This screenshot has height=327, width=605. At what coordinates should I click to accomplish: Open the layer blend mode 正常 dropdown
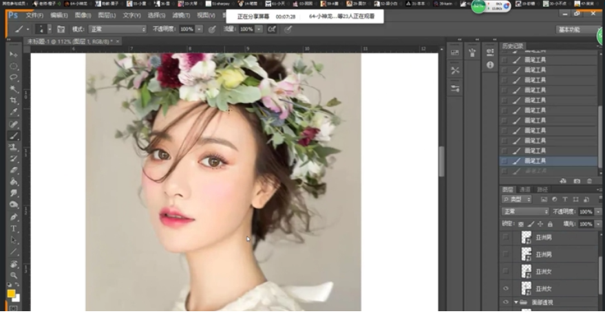point(525,212)
